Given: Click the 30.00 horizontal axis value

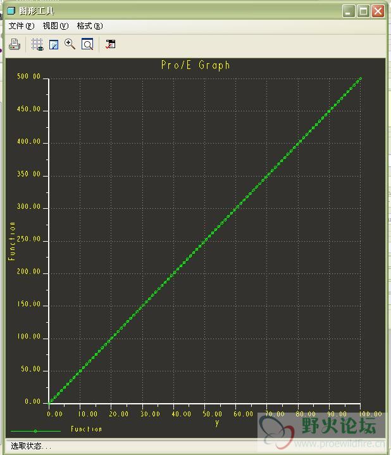Looking at the screenshot, I should click(x=150, y=414).
